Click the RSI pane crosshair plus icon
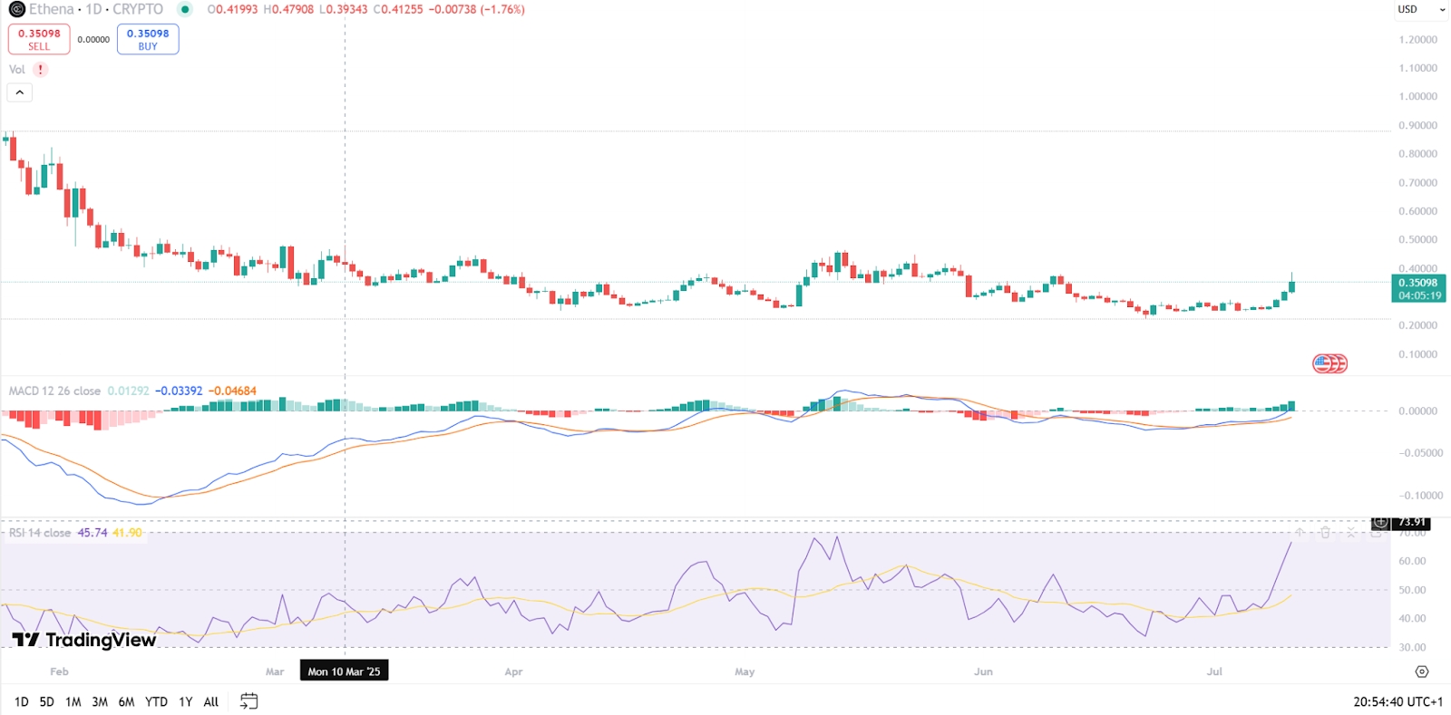Viewport: 1451px width, 715px height. pos(1380,523)
